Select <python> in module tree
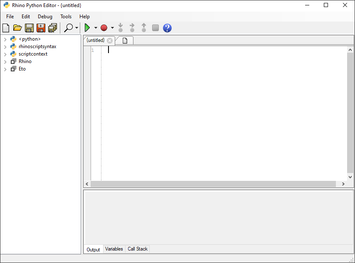The image size is (355, 263). 30,39
